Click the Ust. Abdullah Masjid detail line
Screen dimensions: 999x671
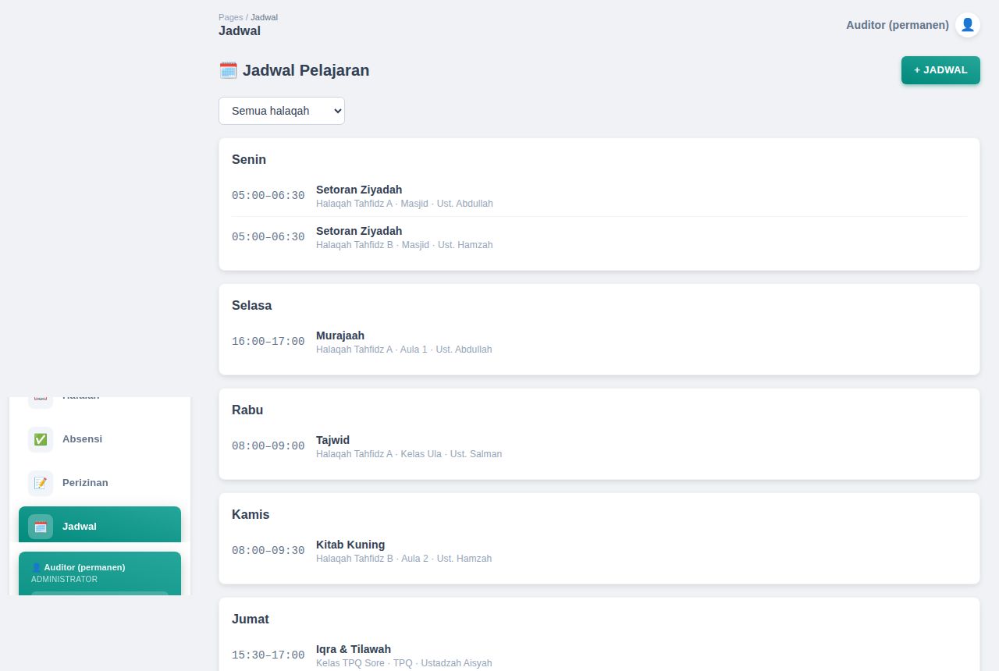(404, 204)
